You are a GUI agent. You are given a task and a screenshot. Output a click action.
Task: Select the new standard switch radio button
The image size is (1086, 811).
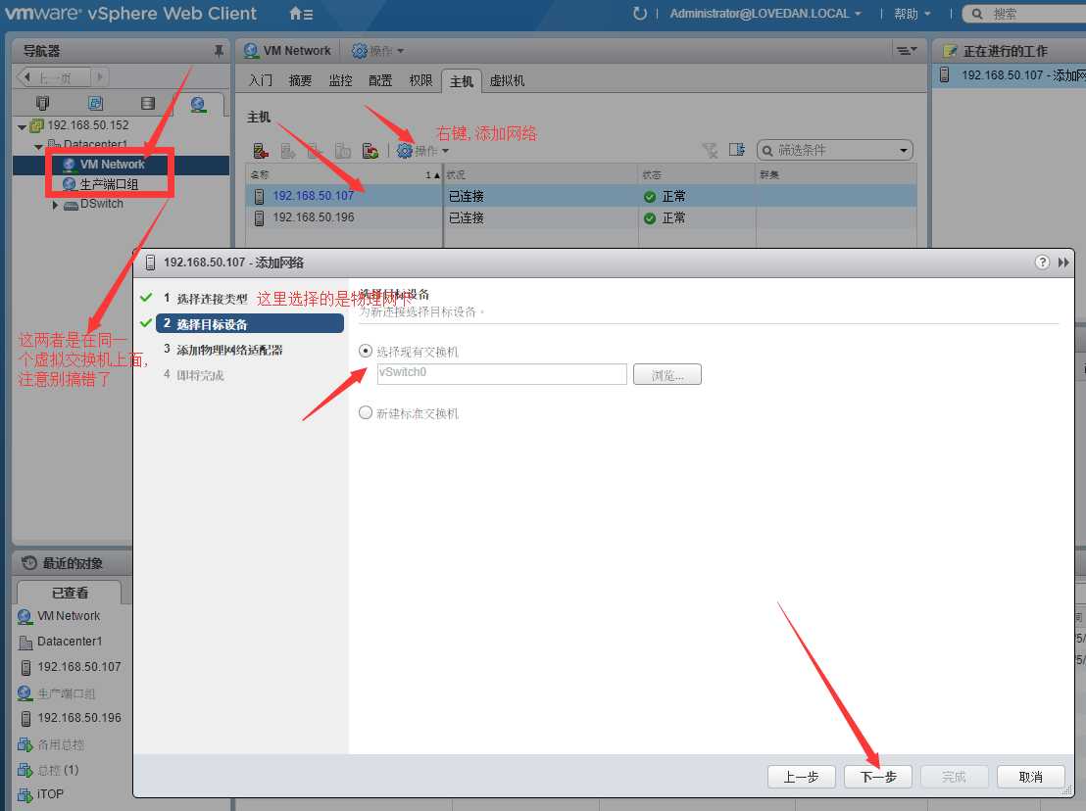[x=366, y=412]
